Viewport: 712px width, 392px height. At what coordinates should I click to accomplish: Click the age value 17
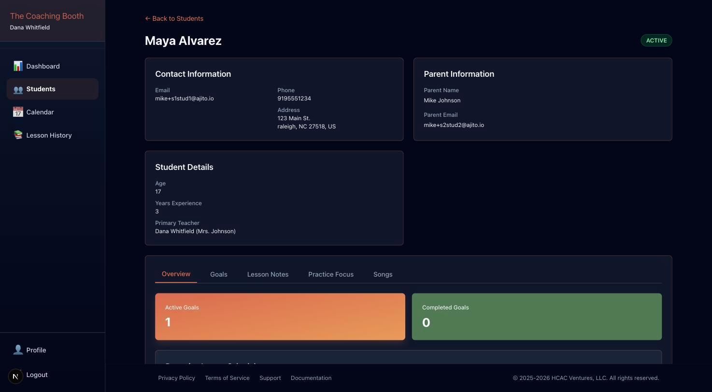(158, 192)
